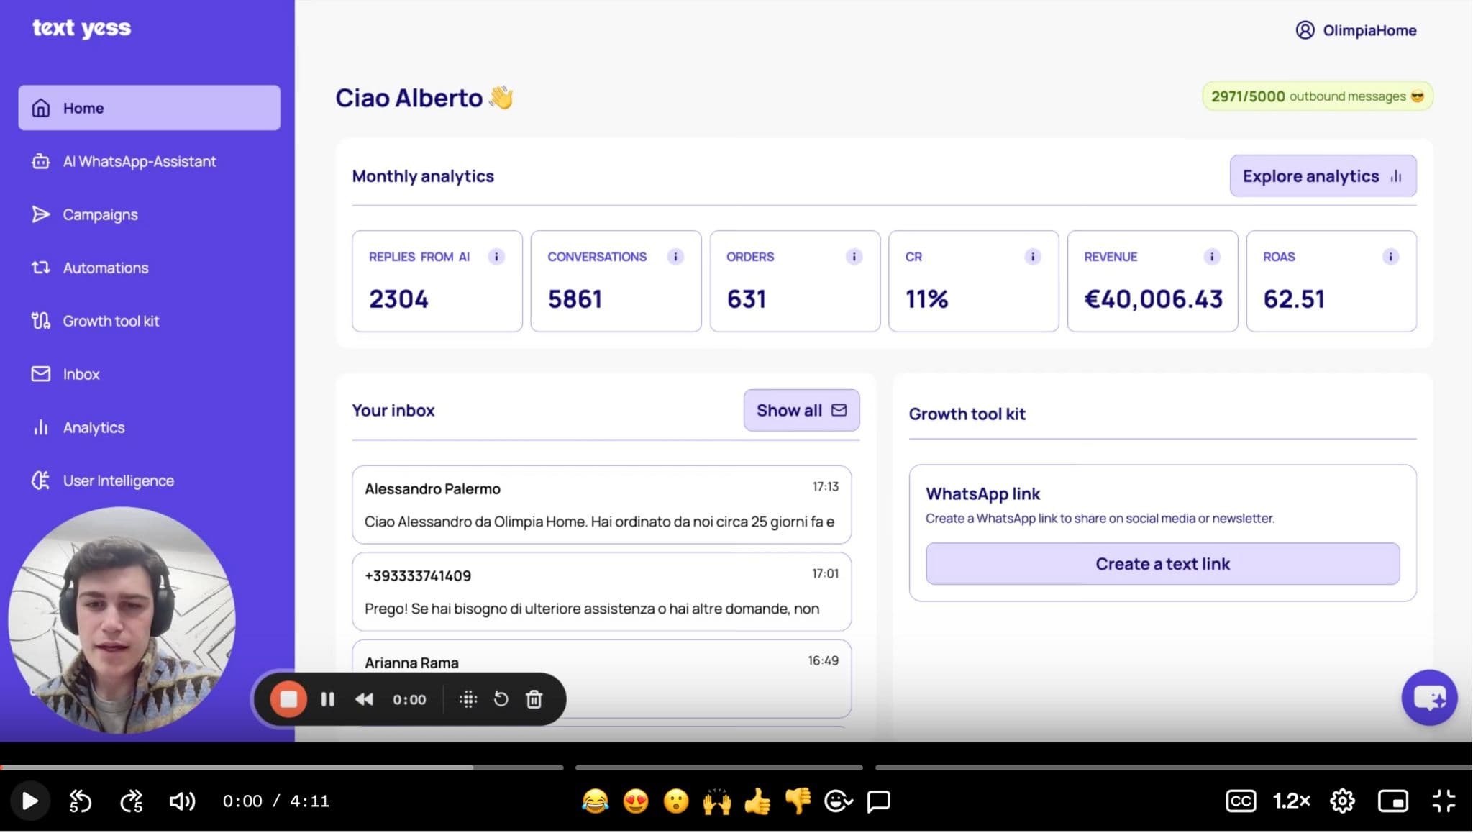The height and width of the screenshot is (833, 1473).
Task: React with the thumbs up emoji
Action: tap(757, 801)
